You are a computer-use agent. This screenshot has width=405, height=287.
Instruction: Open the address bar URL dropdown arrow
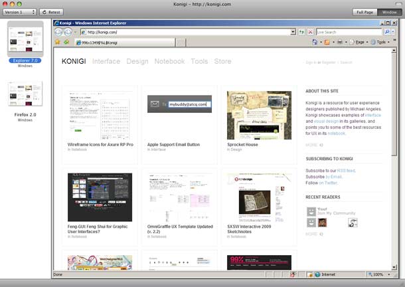pyautogui.click(x=293, y=32)
